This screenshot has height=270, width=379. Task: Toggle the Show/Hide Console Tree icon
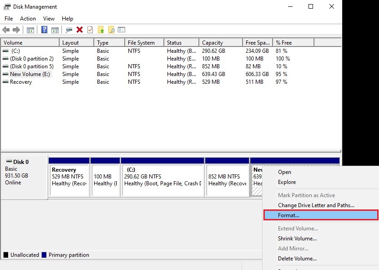[x=30, y=30]
